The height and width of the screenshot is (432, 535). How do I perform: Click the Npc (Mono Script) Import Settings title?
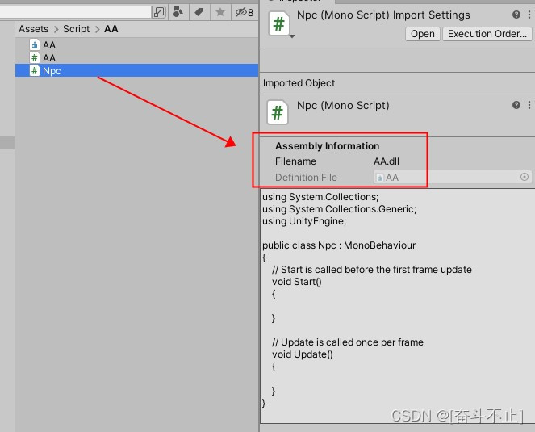tap(383, 15)
